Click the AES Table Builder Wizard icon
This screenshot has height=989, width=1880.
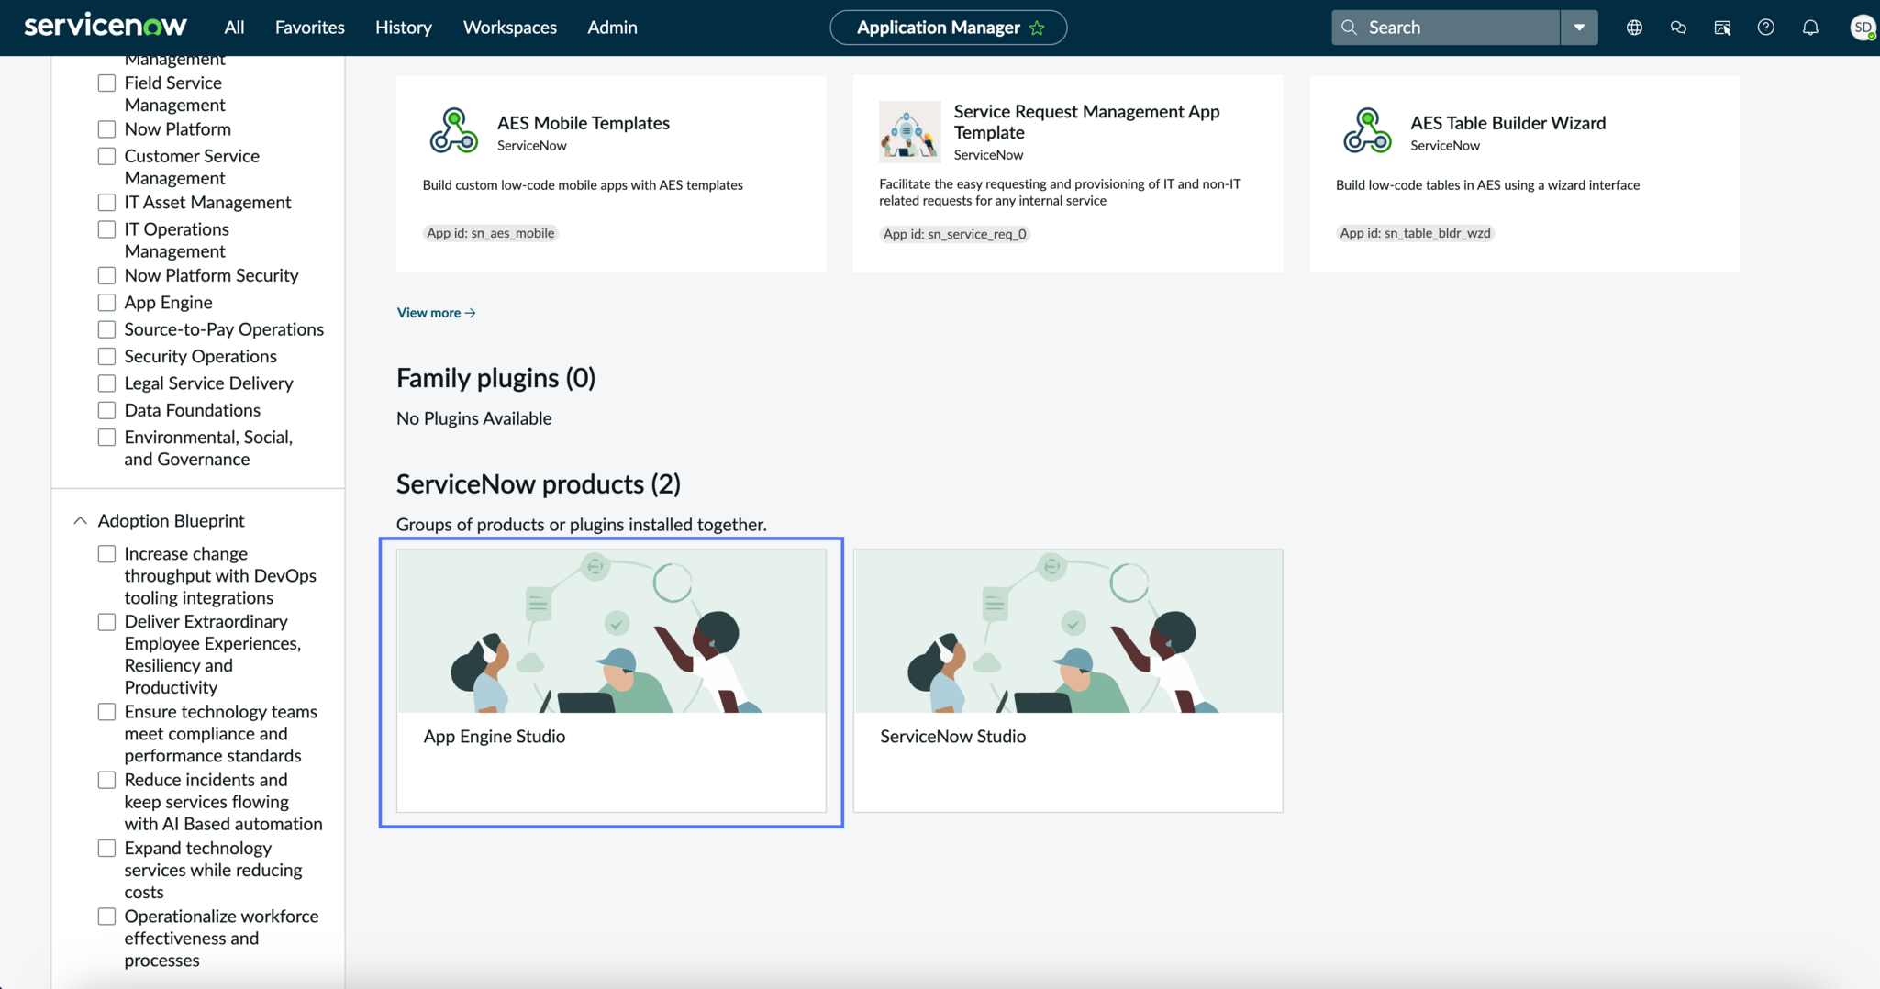tap(1367, 130)
